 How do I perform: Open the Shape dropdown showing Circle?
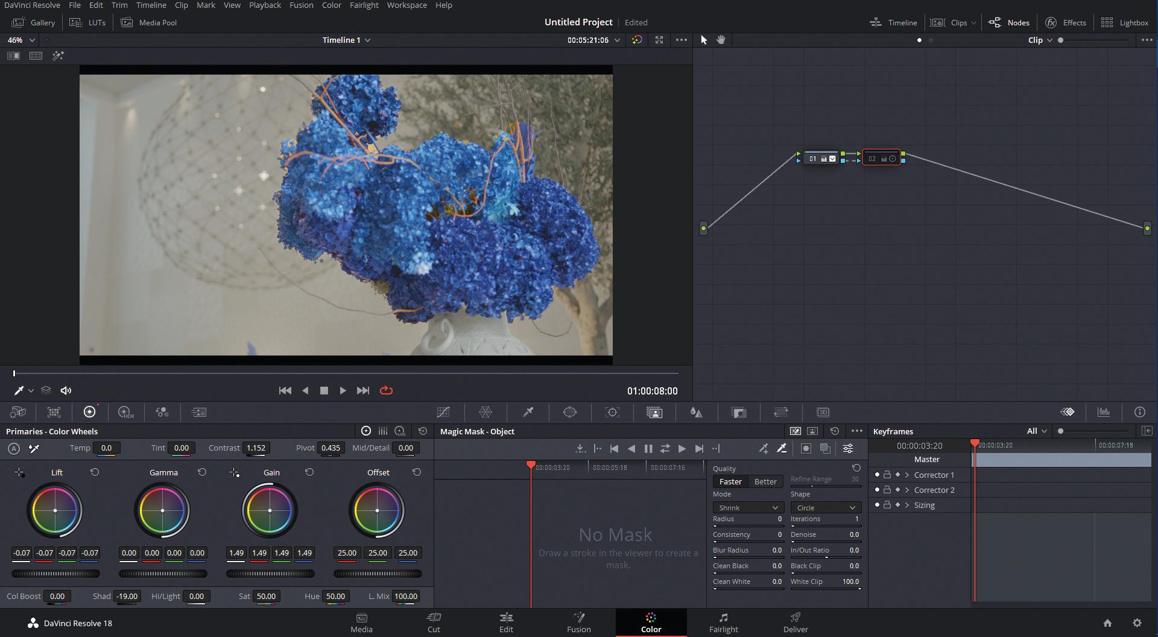(x=825, y=507)
